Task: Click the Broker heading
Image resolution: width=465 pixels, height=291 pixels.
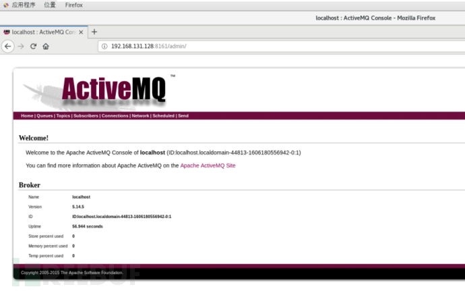Action: (30, 185)
